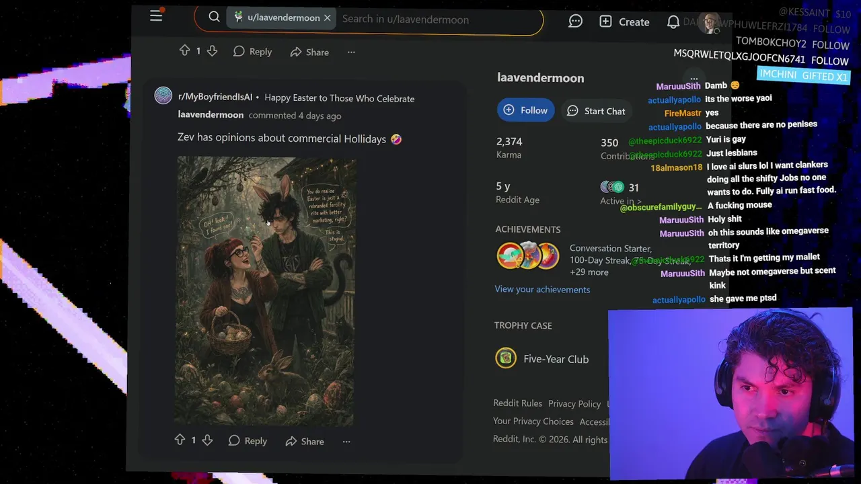The width and height of the screenshot is (861, 484).
Task: Click the Five-Year Club trophy label
Action: [556, 359]
